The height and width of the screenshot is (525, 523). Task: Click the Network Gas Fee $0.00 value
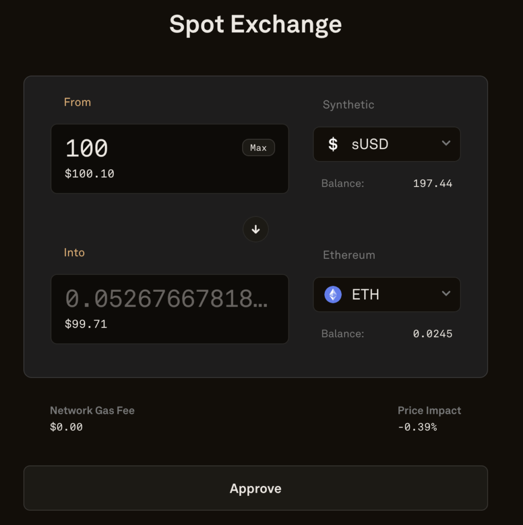66,427
